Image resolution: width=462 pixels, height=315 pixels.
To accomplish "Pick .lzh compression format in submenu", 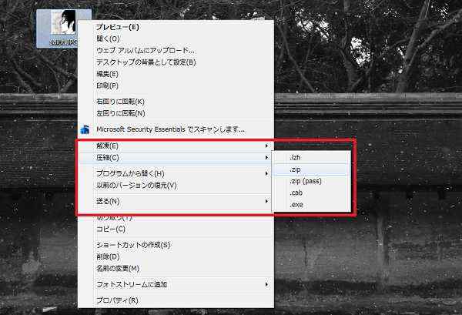I will coord(296,157).
